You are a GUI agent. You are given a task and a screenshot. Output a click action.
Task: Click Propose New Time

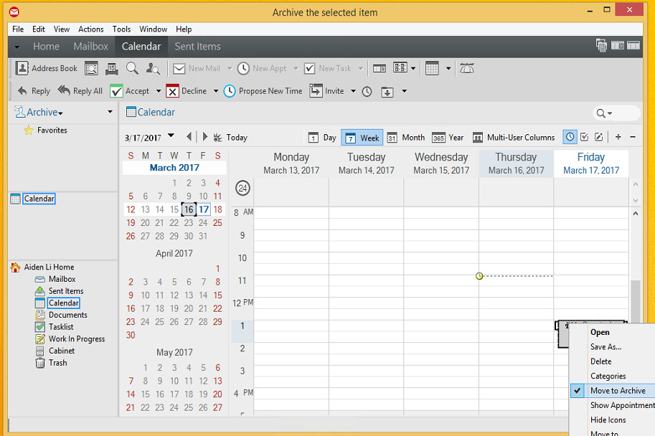tap(263, 91)
